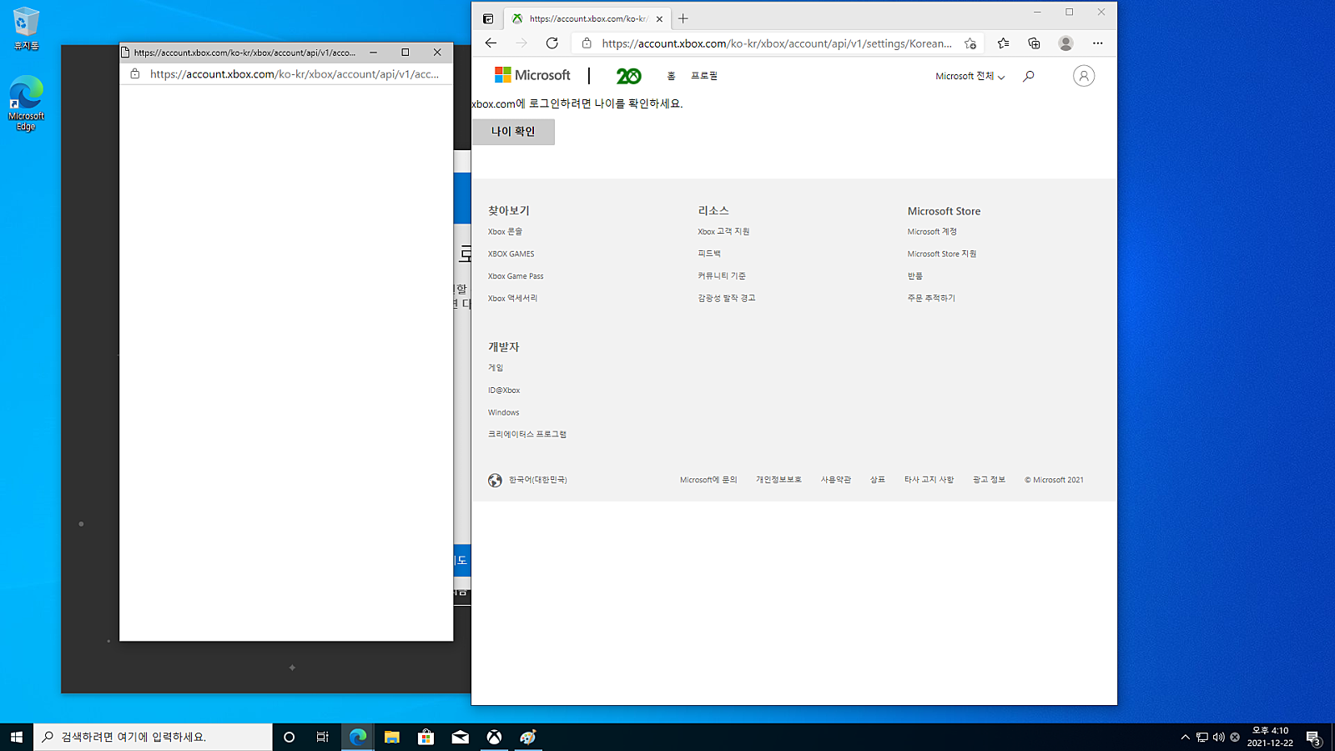Click the 나이 확인 button

[513, 132]
